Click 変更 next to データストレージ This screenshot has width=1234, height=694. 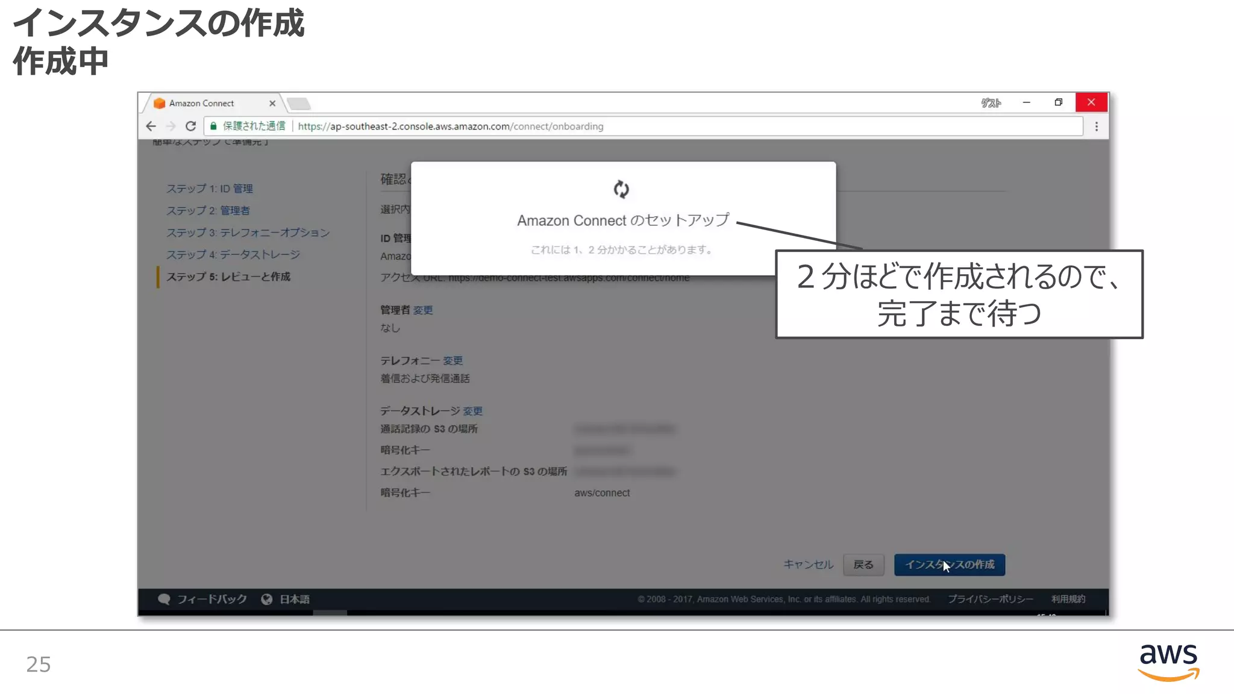pyautogui.click(x=472, y=411)
